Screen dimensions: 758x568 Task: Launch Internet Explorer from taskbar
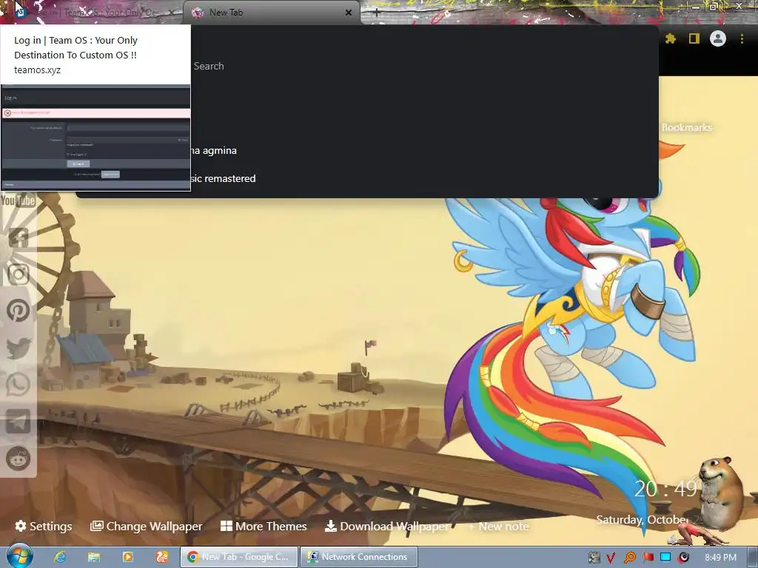tap(60, 557)
